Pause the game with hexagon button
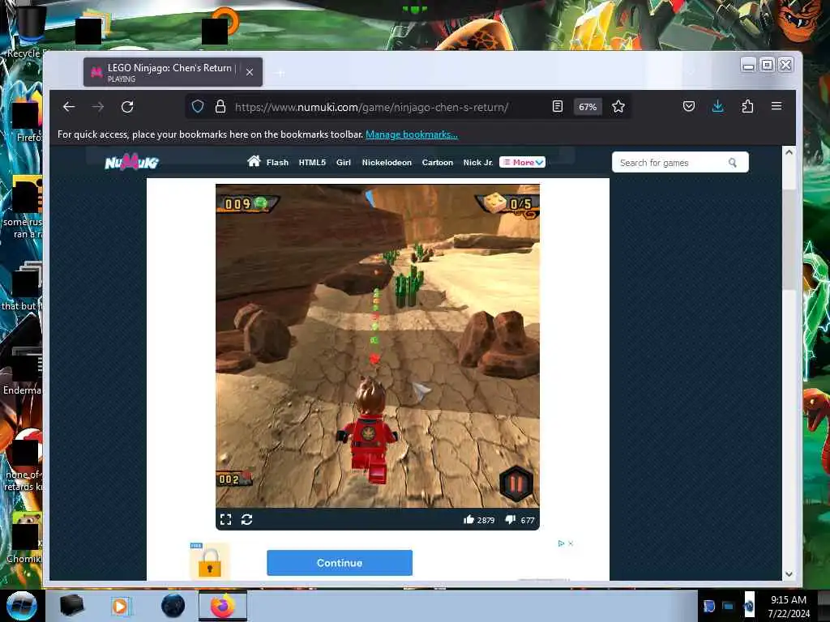 click(x=516, y=484)
